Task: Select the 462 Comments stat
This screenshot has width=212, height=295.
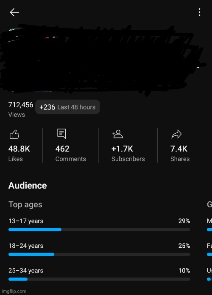Action: 70,153
